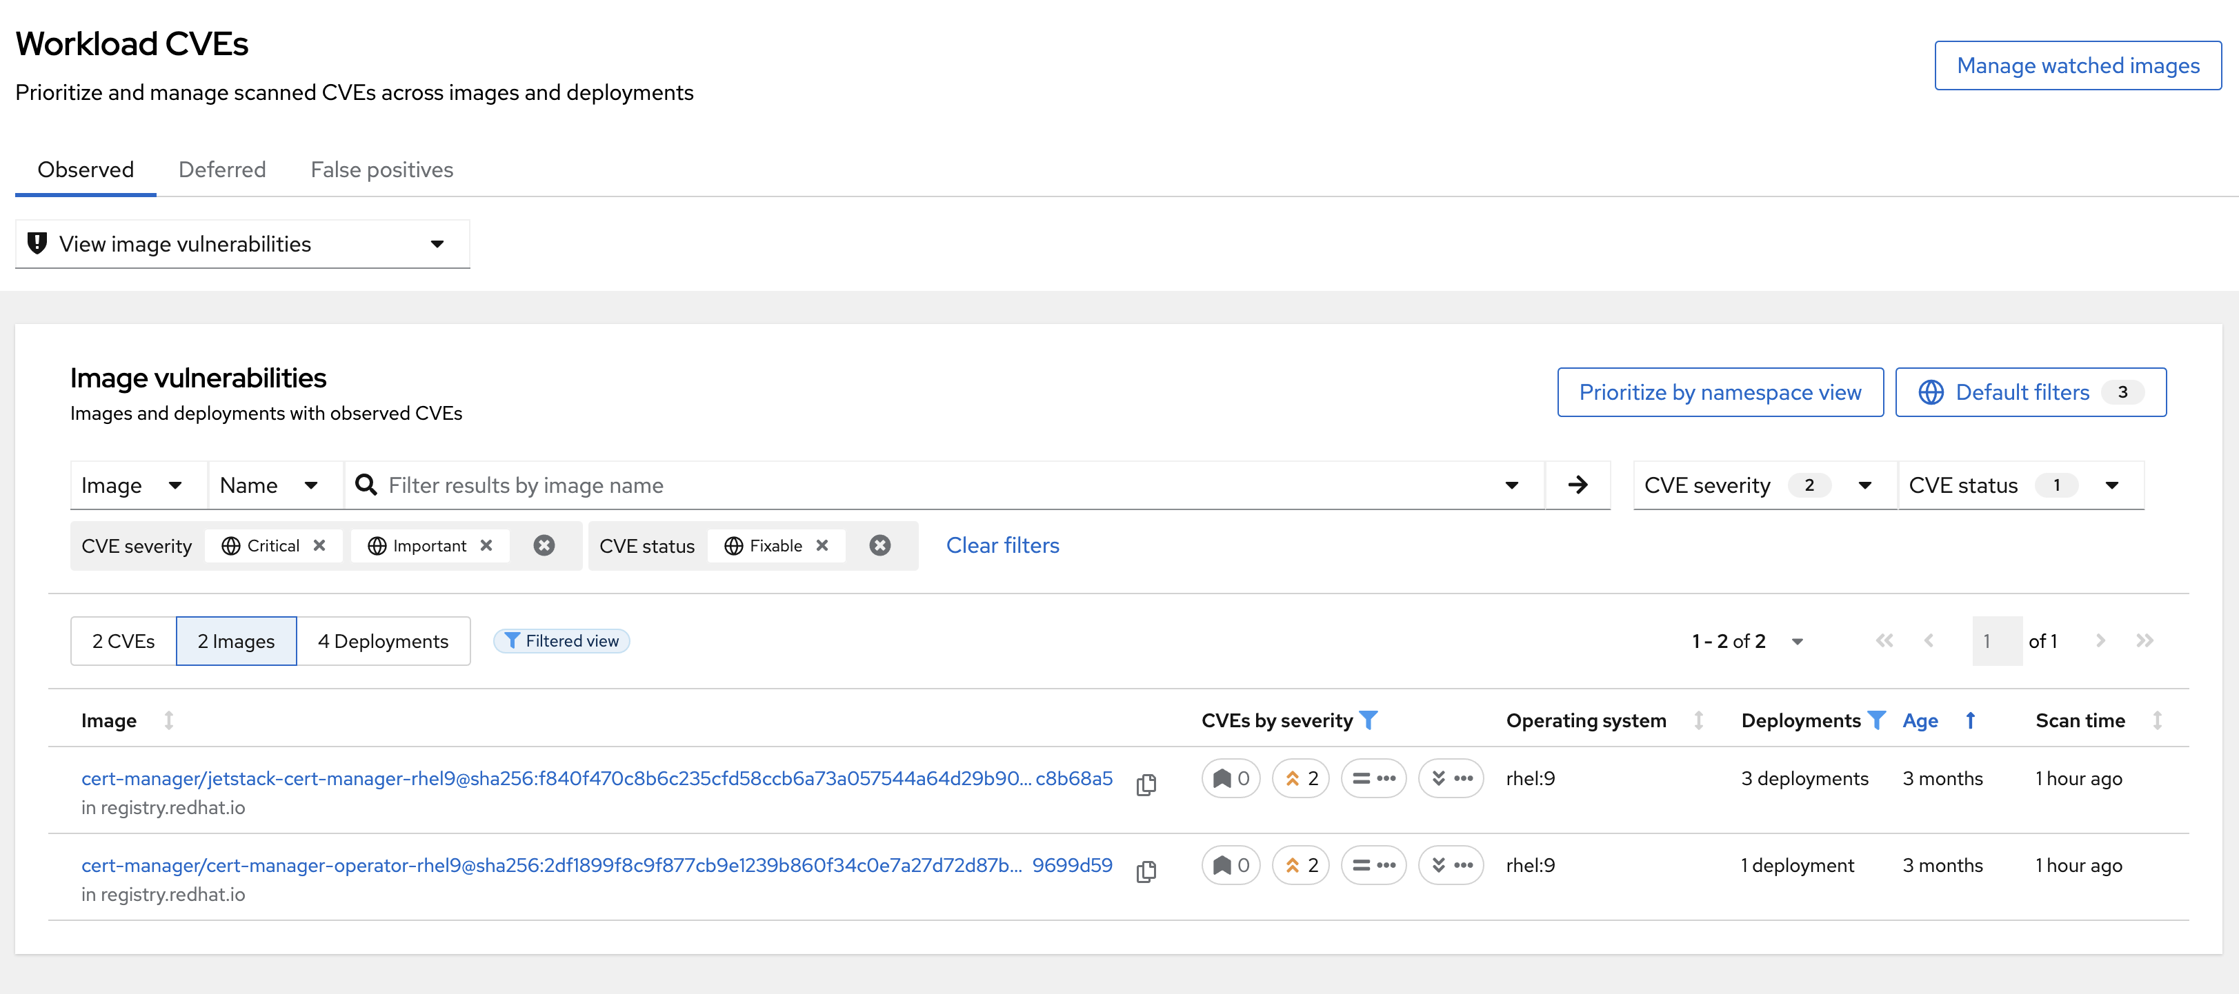Copy the cert-manager-operator image name

click(x=1146, y=871)
